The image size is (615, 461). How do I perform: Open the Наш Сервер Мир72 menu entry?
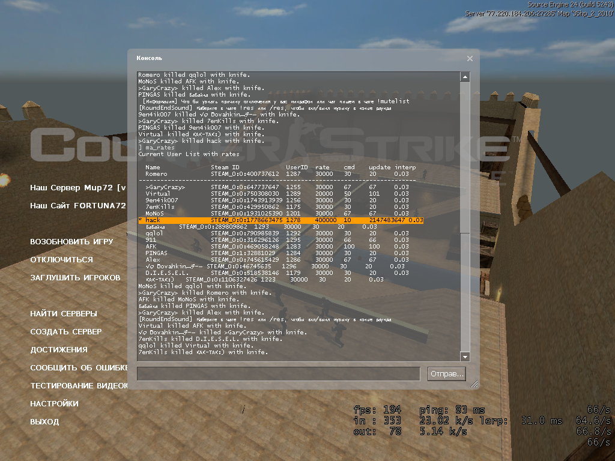[x=78, y=187]
